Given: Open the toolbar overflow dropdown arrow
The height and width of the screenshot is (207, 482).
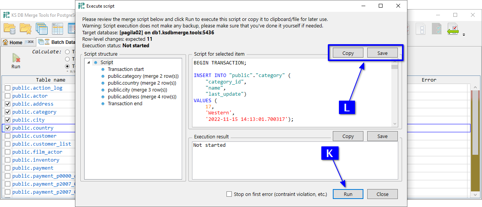Looking at the screenshot, I should pos(464,35).
